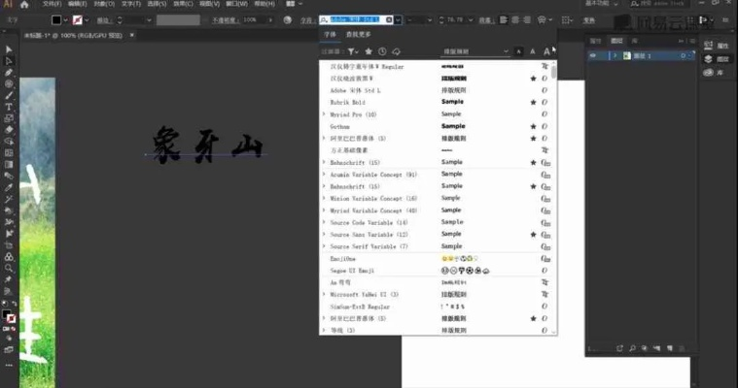
Task: Show recently added fonts clock filter
Action: 382,50
